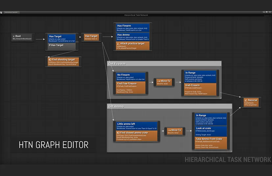272x176 pixels.
Task: Select the Find Free Firearm task
Action: (x=131, y=88)
